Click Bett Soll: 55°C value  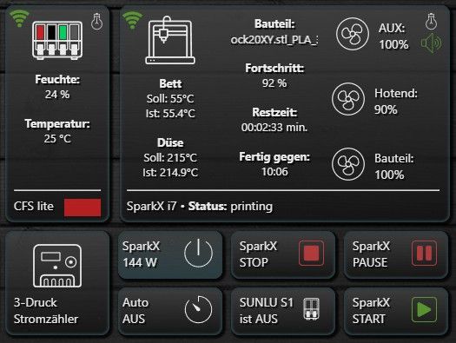(x=170, y=99)
